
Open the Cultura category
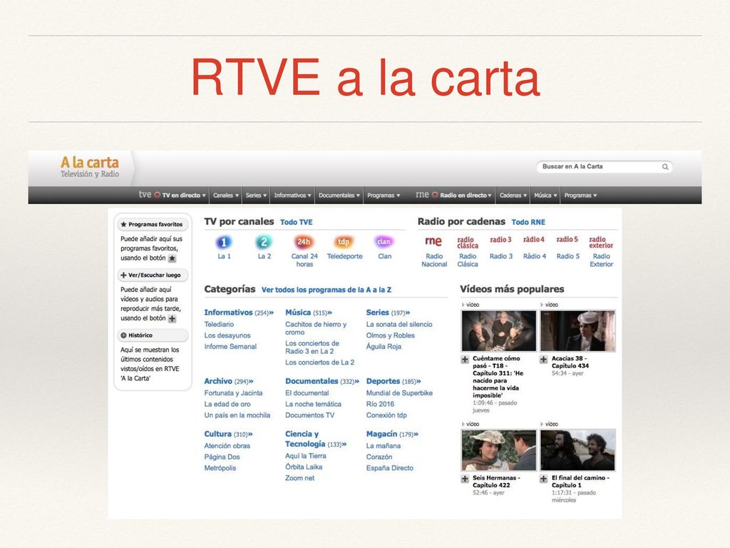(228, 434)
